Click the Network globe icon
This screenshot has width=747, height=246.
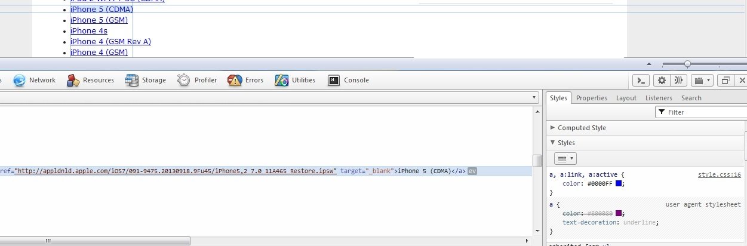pos(19,80)
